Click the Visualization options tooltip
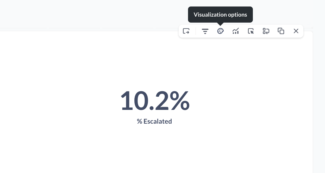The height and width of the screenshot is (173, 325). click(220, 15)
